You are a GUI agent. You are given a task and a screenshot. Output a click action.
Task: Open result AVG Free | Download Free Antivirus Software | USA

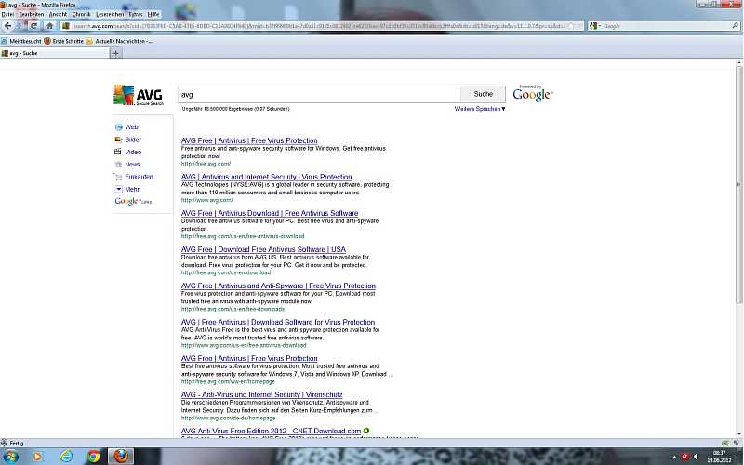tap(263, 249)
